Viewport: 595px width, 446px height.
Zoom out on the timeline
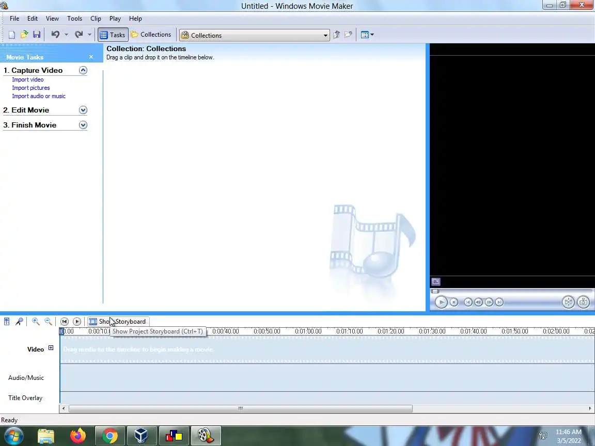[x=48, y=322]
